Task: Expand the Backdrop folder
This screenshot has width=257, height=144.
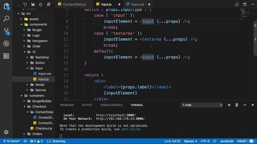Action: click(42, 57)
